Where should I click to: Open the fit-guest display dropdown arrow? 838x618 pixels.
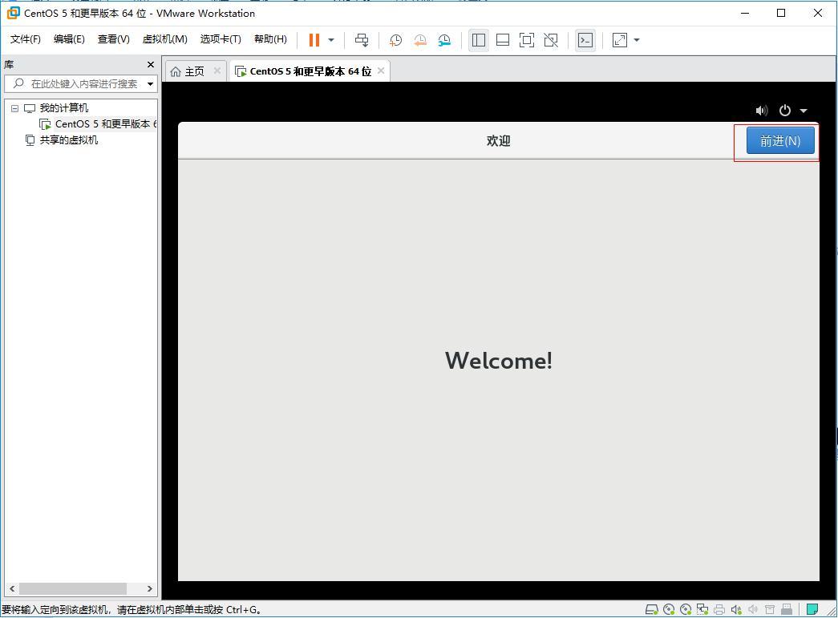pyautogui.click(x=637, y=39)
